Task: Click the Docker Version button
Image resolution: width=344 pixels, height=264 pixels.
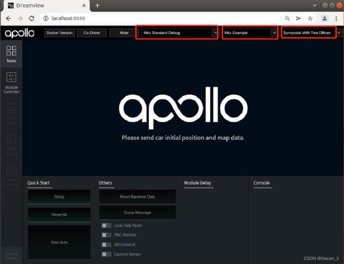Action: click(59, 33)
